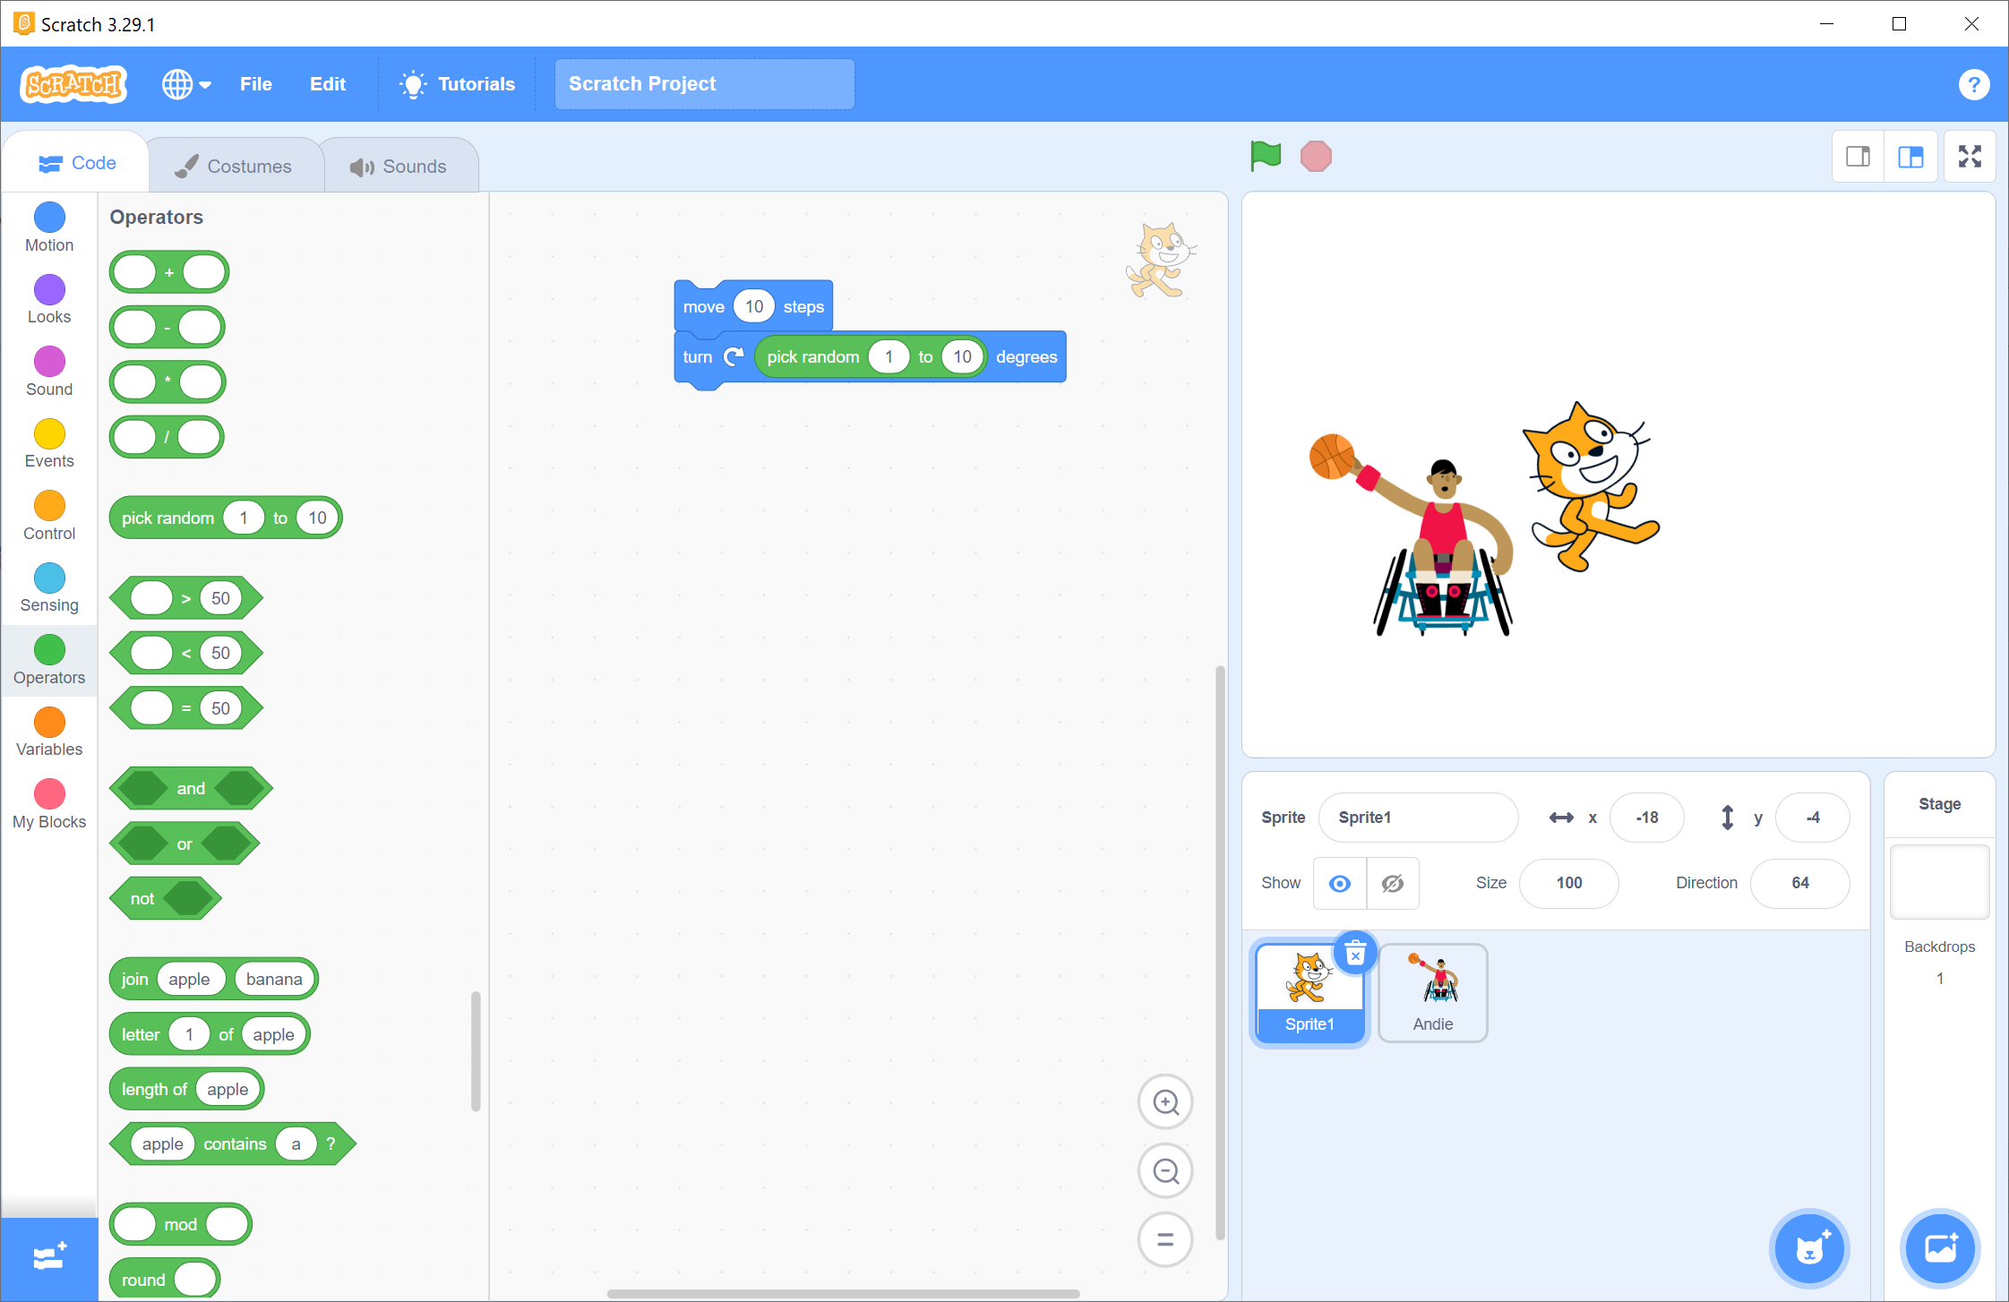
Task: Switch to the Costumes tab
Action: click(x=234, y=166)
